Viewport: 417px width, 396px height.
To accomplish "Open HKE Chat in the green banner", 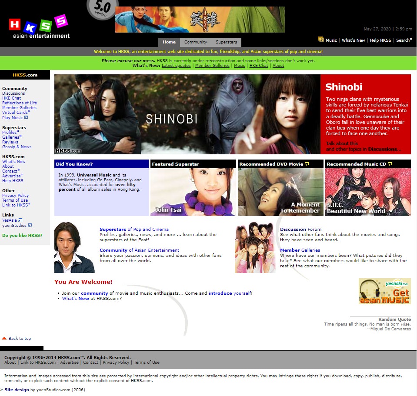I will coord(259,66).
